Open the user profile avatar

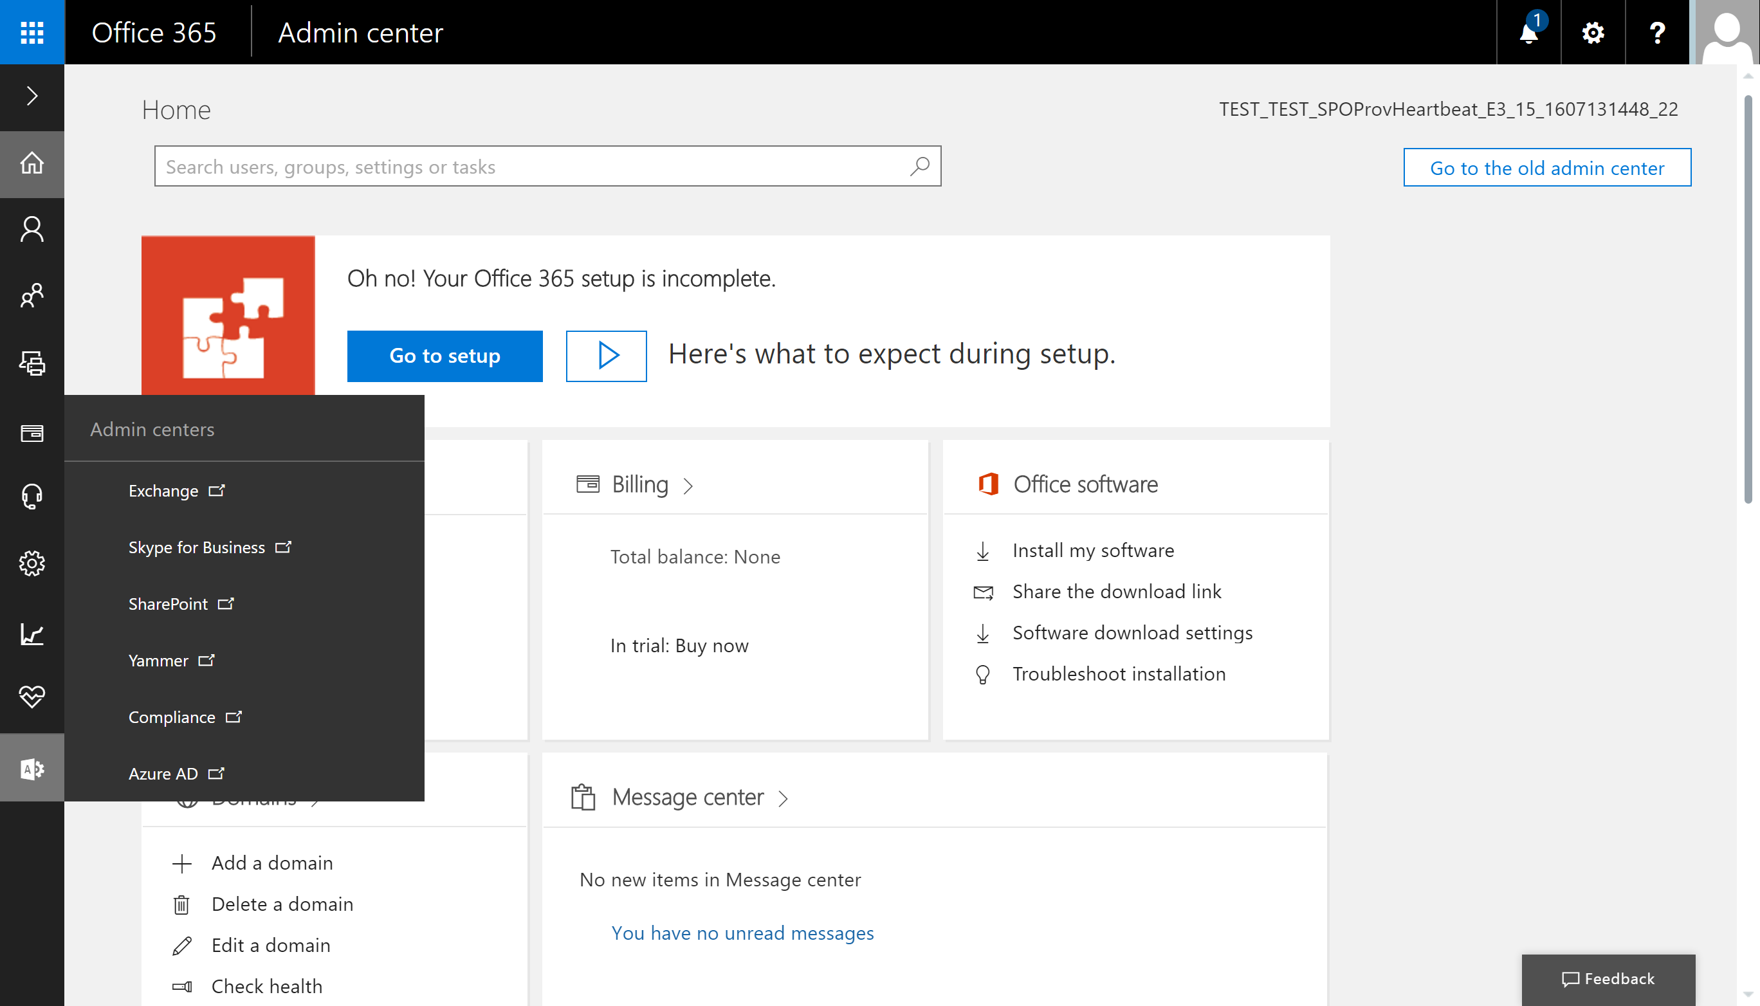(x=1727, y=32)
